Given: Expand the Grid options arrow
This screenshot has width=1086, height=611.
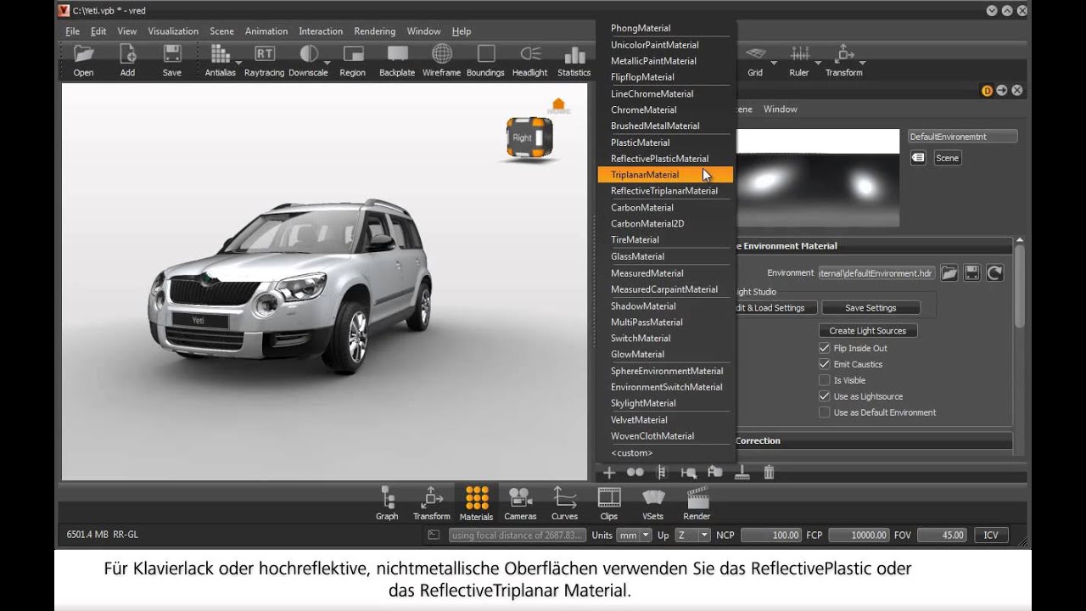Looking at the screenshot, I should click(x=774, y=63).
